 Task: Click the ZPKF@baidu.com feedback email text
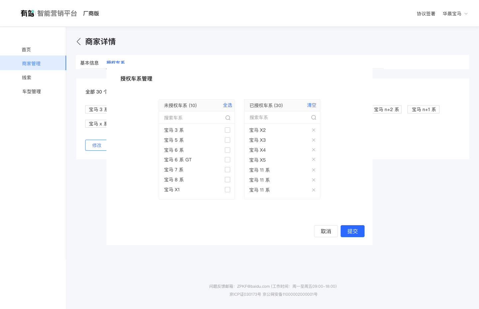coord(253,286)
